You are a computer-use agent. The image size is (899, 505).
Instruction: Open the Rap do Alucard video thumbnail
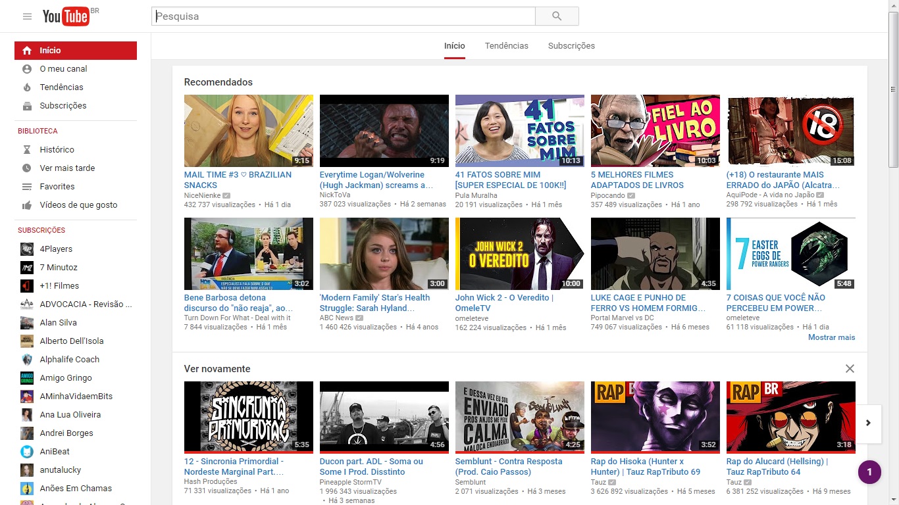pos(791,417)
